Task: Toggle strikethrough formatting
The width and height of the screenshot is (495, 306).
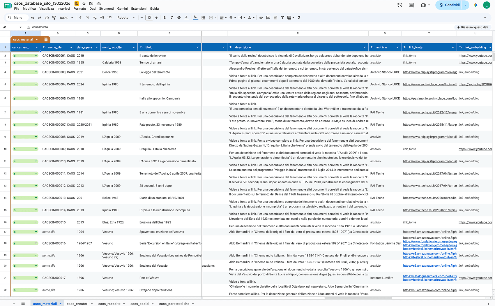Action: [179, 18]
